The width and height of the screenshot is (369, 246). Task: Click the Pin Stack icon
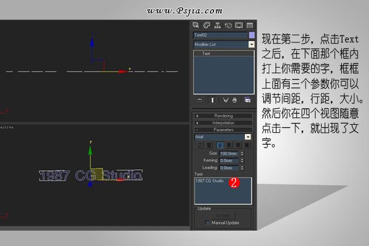click(199, 100)
